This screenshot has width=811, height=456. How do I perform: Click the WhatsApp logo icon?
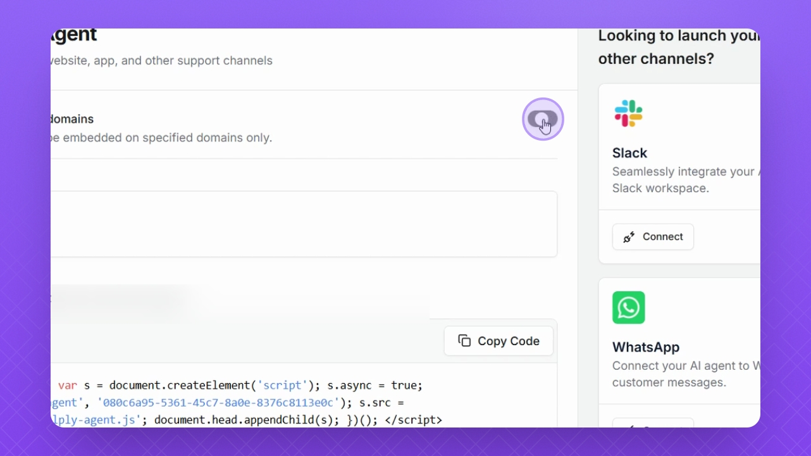point(628,307)
